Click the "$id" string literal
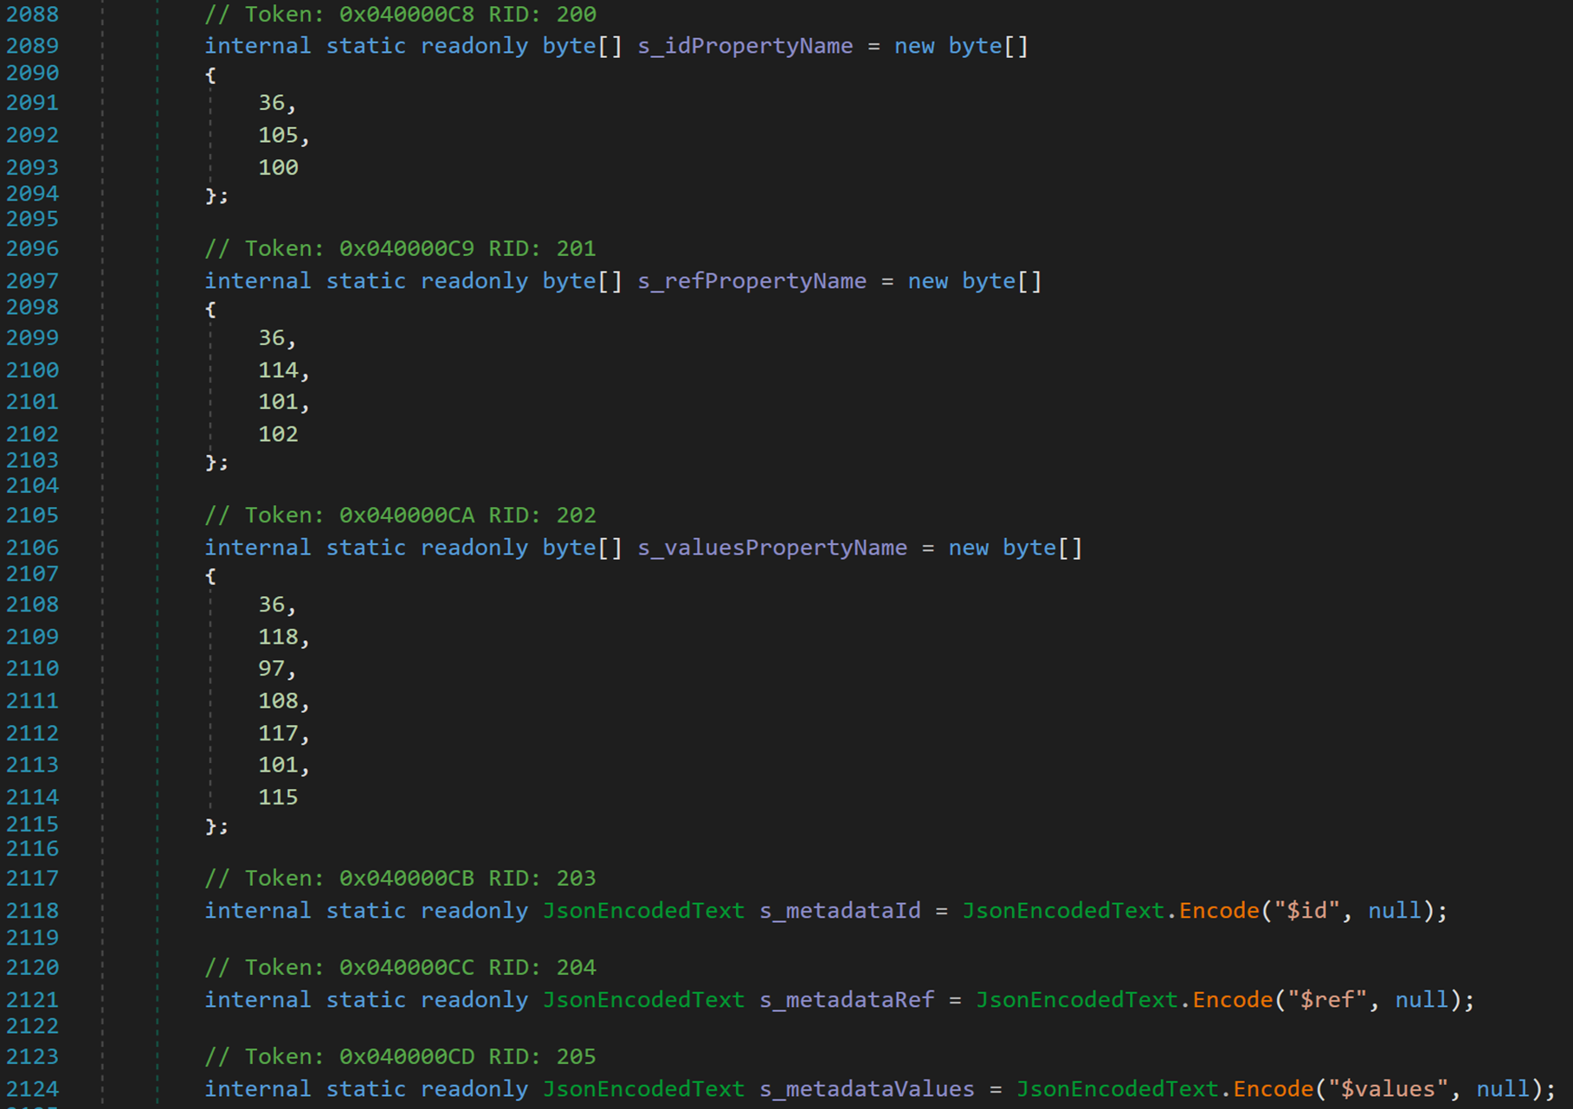This screenshot has height=1109, width=1573. tap(1306, 911)
